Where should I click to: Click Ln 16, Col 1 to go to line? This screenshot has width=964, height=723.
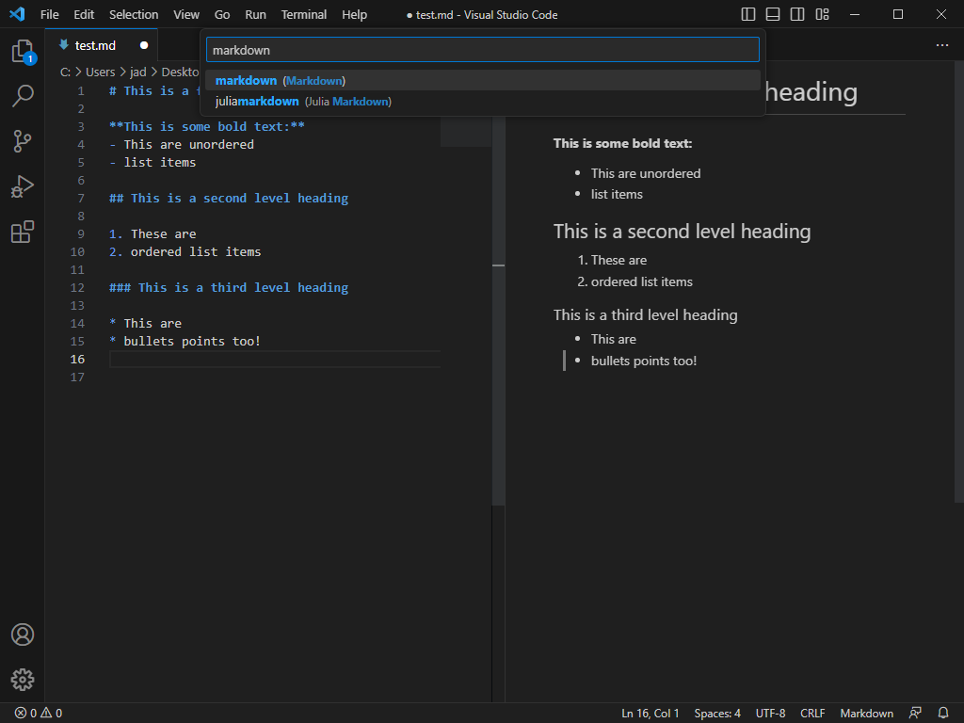(650, 713)
